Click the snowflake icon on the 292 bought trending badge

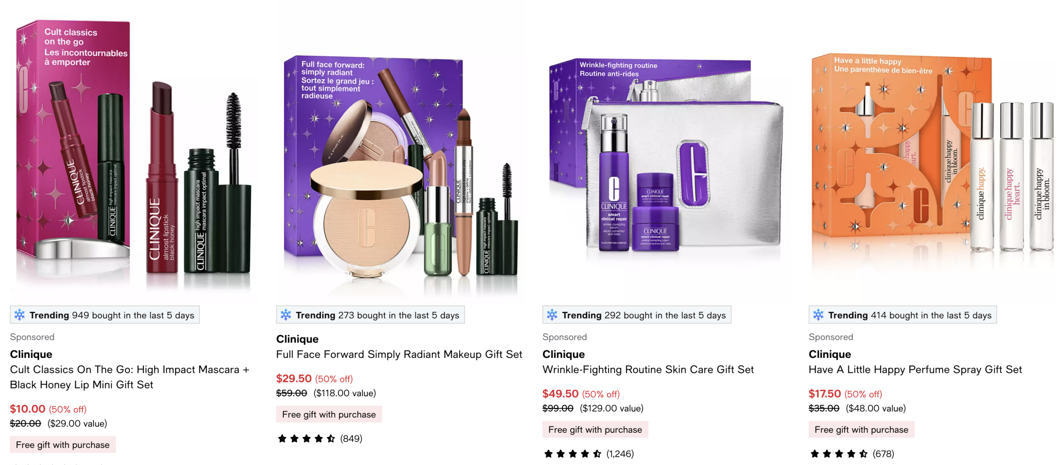point(552,315)
